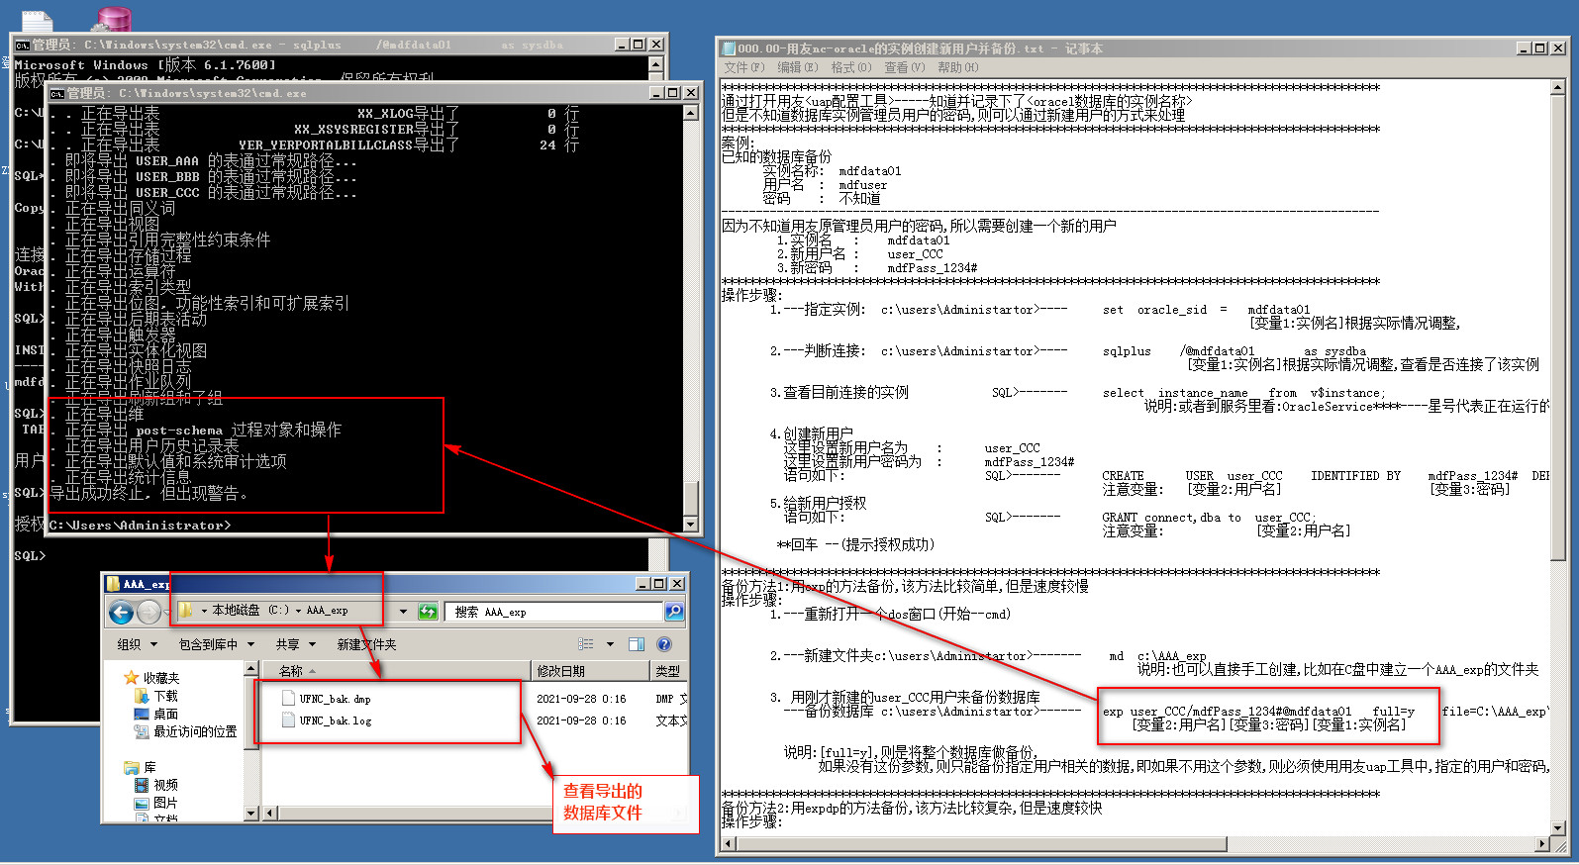Select the UFNC_bak.dmp file
Viewport: 1579px width, 865px height.
pyautogui.click(x=335, y=699)
